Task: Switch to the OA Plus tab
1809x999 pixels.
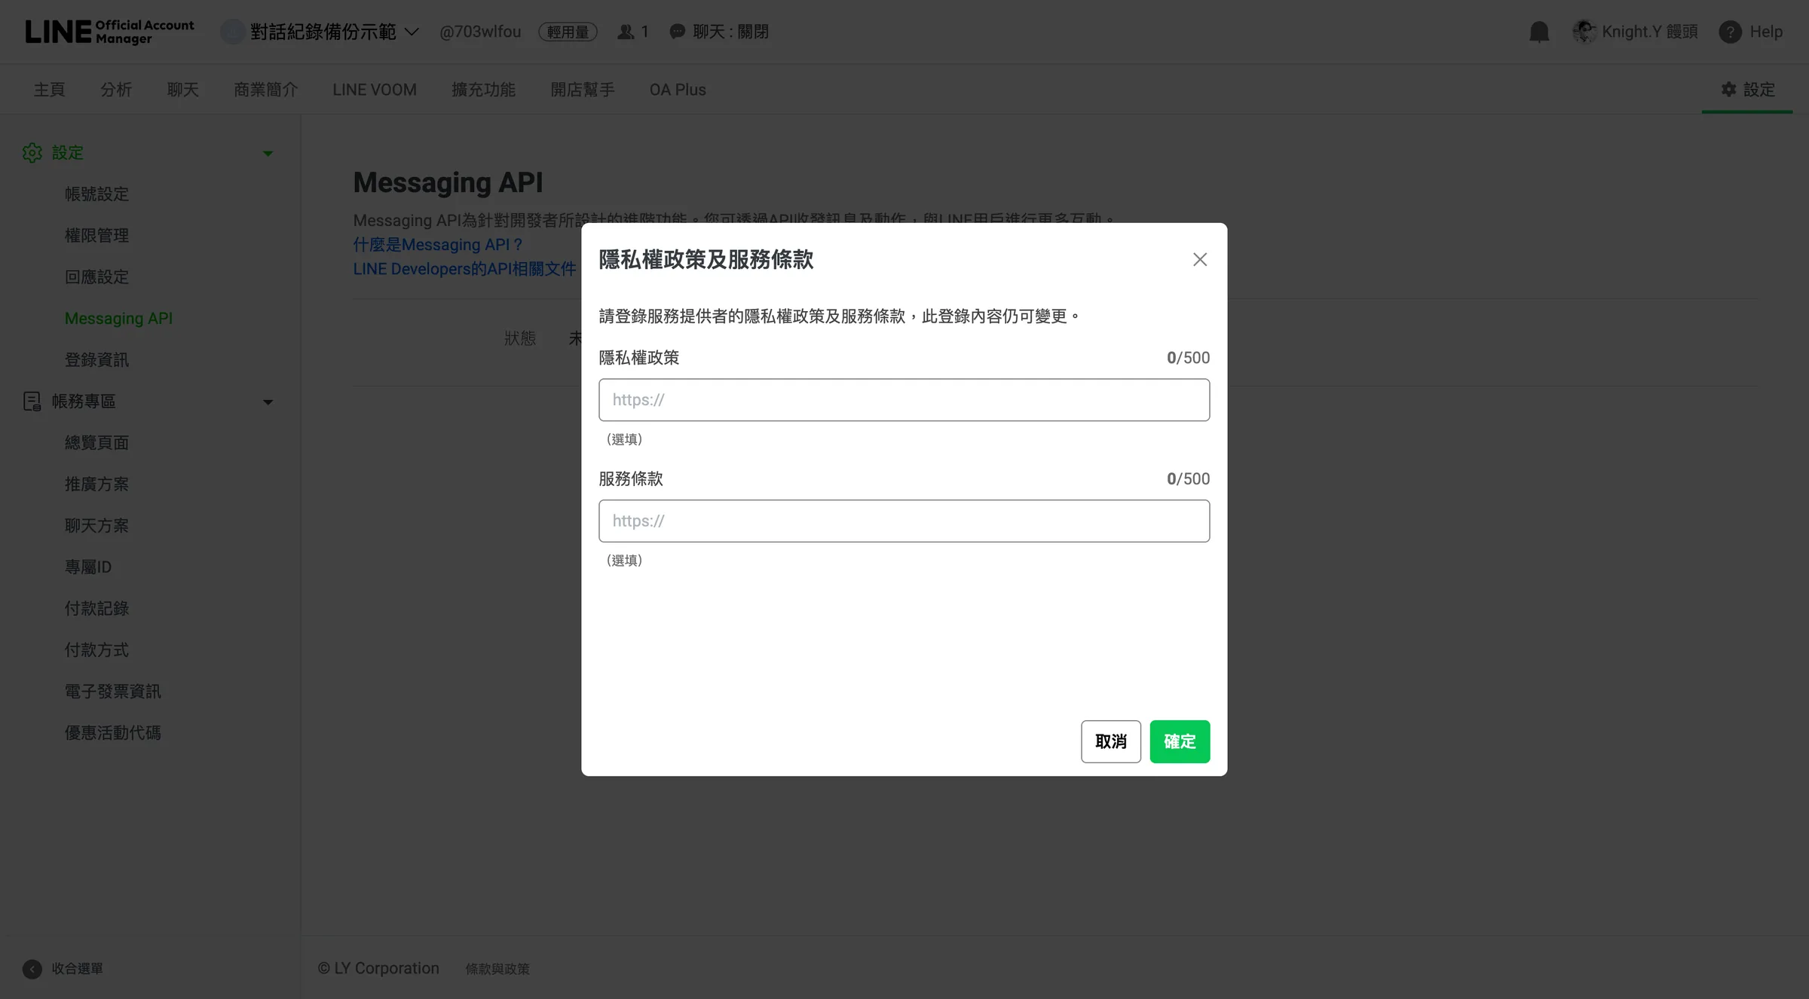Action: (678, 90)
